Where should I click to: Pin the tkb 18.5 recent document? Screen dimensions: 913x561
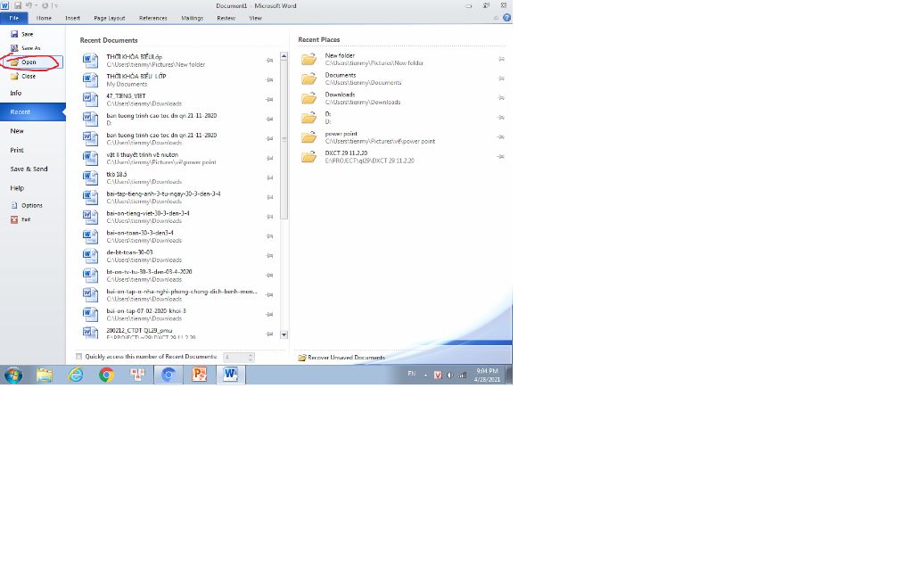point(269,177)
